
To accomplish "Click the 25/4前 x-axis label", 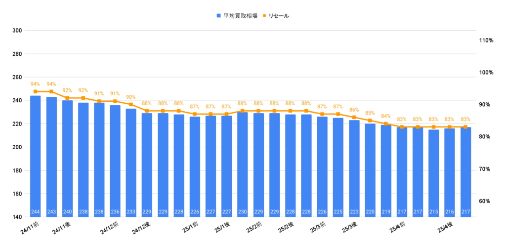I will pos(397,227).
